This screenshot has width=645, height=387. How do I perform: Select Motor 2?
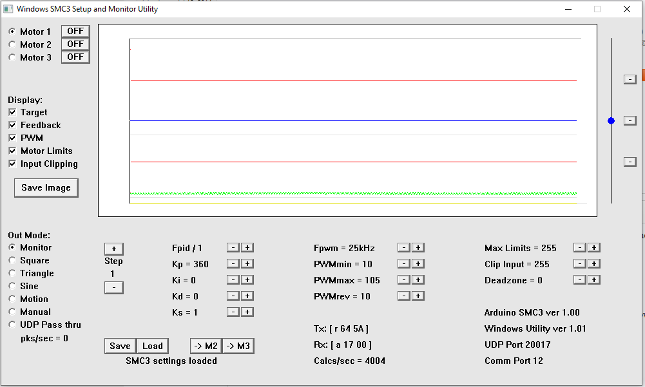click(11, 44)
